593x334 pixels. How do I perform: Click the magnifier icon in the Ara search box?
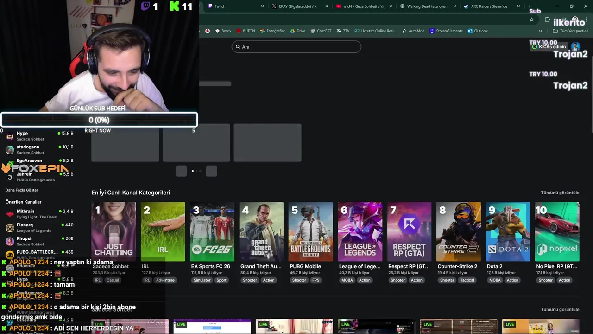(x=238, y=47)
